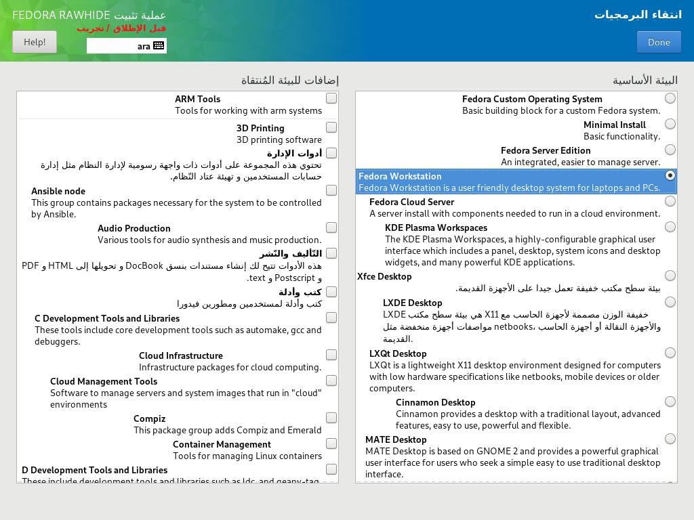
Task: Click the ARM Tools title text
Action: [x=197, y=99]
